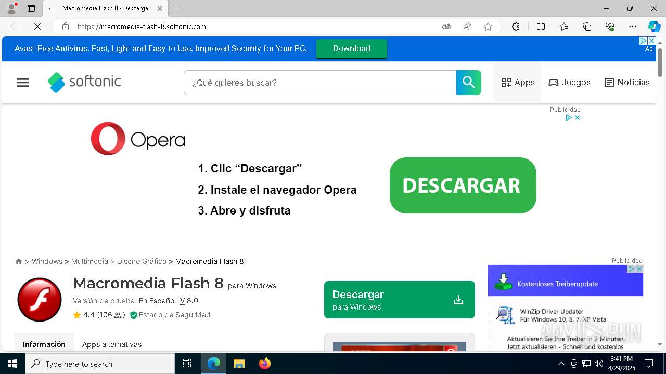The image size is (666, 374).
Task: Stop loading the page
Action: click(37, 26)
